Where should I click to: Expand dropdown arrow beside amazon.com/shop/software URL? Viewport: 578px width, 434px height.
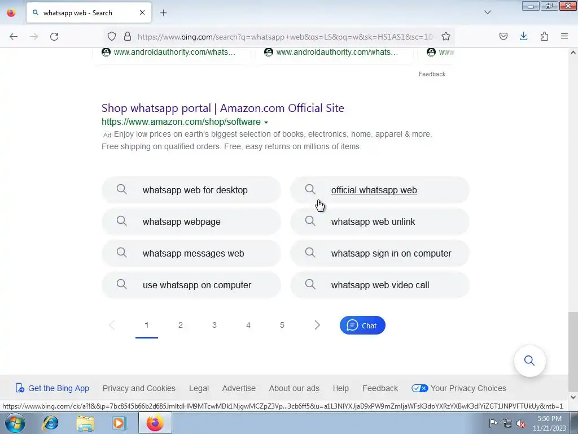pos(266,122)
